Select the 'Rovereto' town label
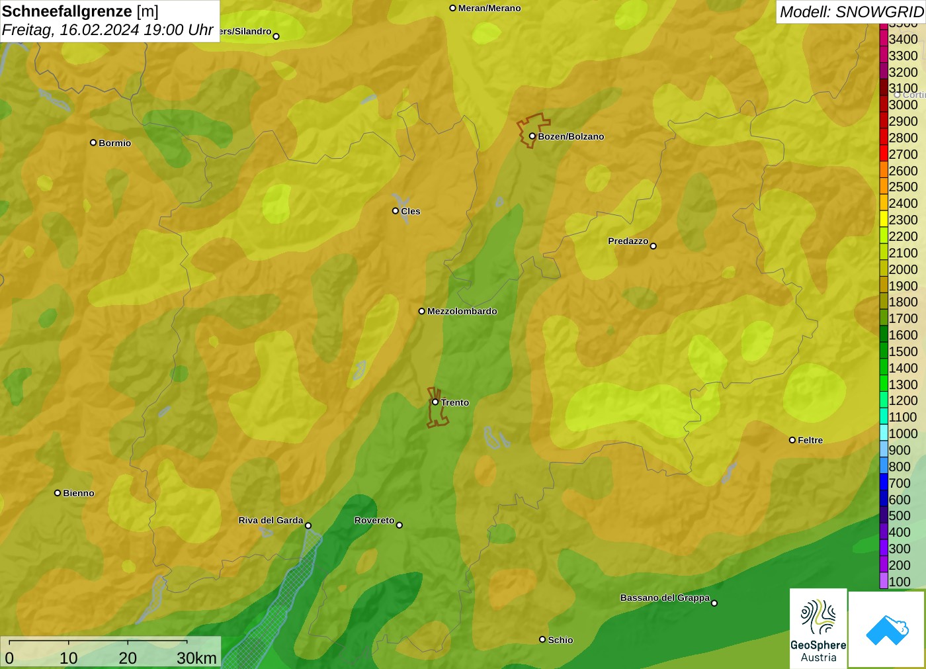This screenshot has height=669, width=926. pos(374,520)
